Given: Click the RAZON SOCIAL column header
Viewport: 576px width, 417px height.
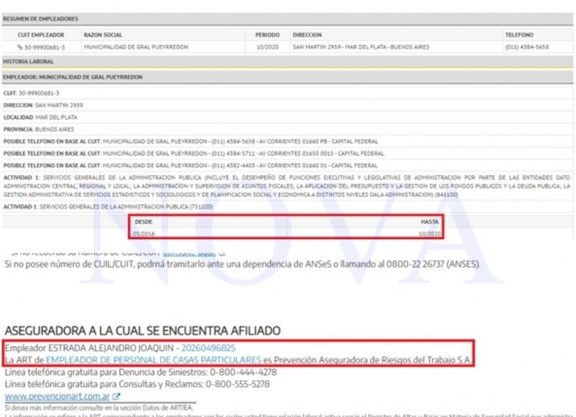Looking at the screenshot, I should (103, 35).
